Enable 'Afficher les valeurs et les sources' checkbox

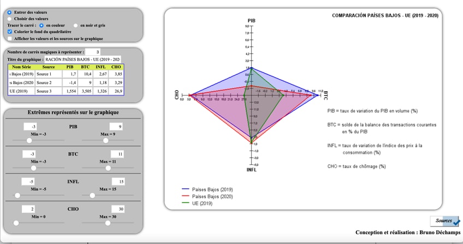10,39
